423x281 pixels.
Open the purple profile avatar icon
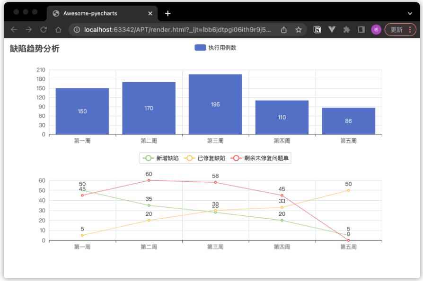(x=375, y=29)
